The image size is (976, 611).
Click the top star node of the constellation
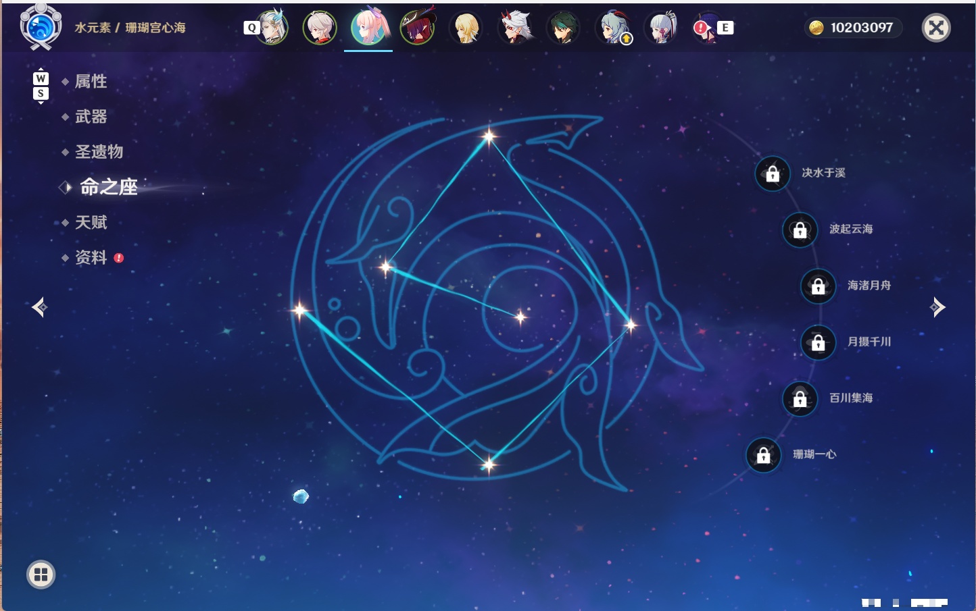489,137
